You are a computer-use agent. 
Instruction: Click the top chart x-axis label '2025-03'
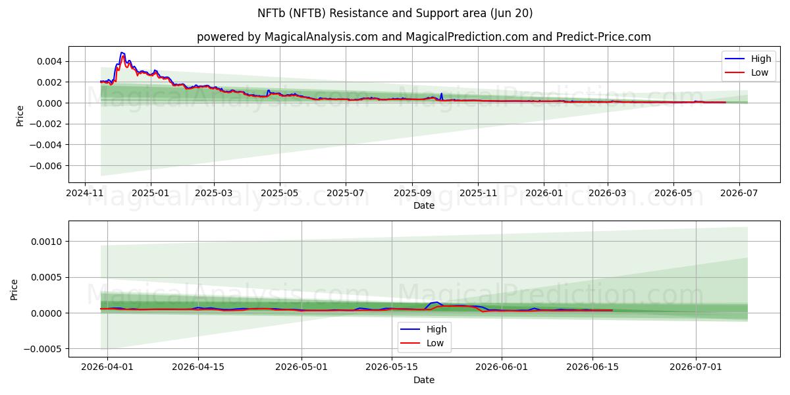coord(215,193)
